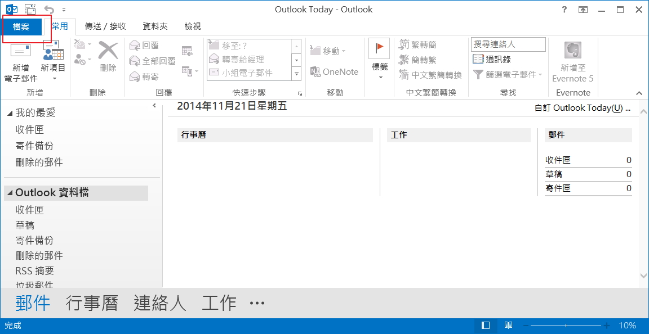
Task: Switch to 行事曆 in navigation bar
Action: tap(92, 304)
